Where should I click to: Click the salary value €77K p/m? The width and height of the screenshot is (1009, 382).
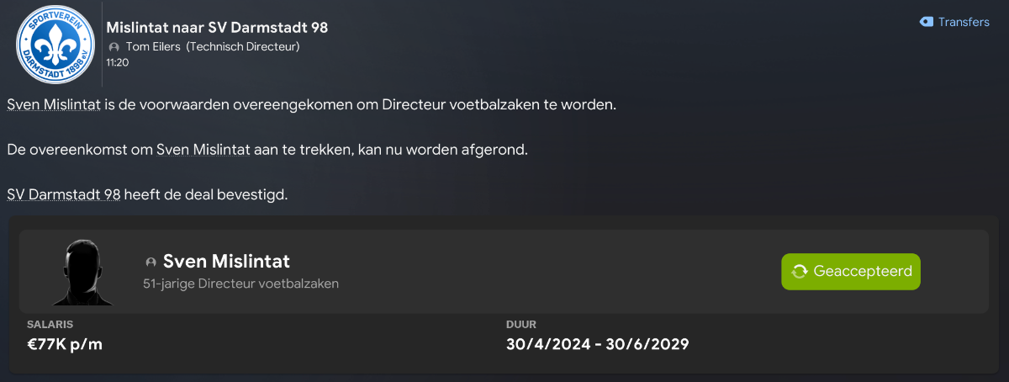(66, 344)
